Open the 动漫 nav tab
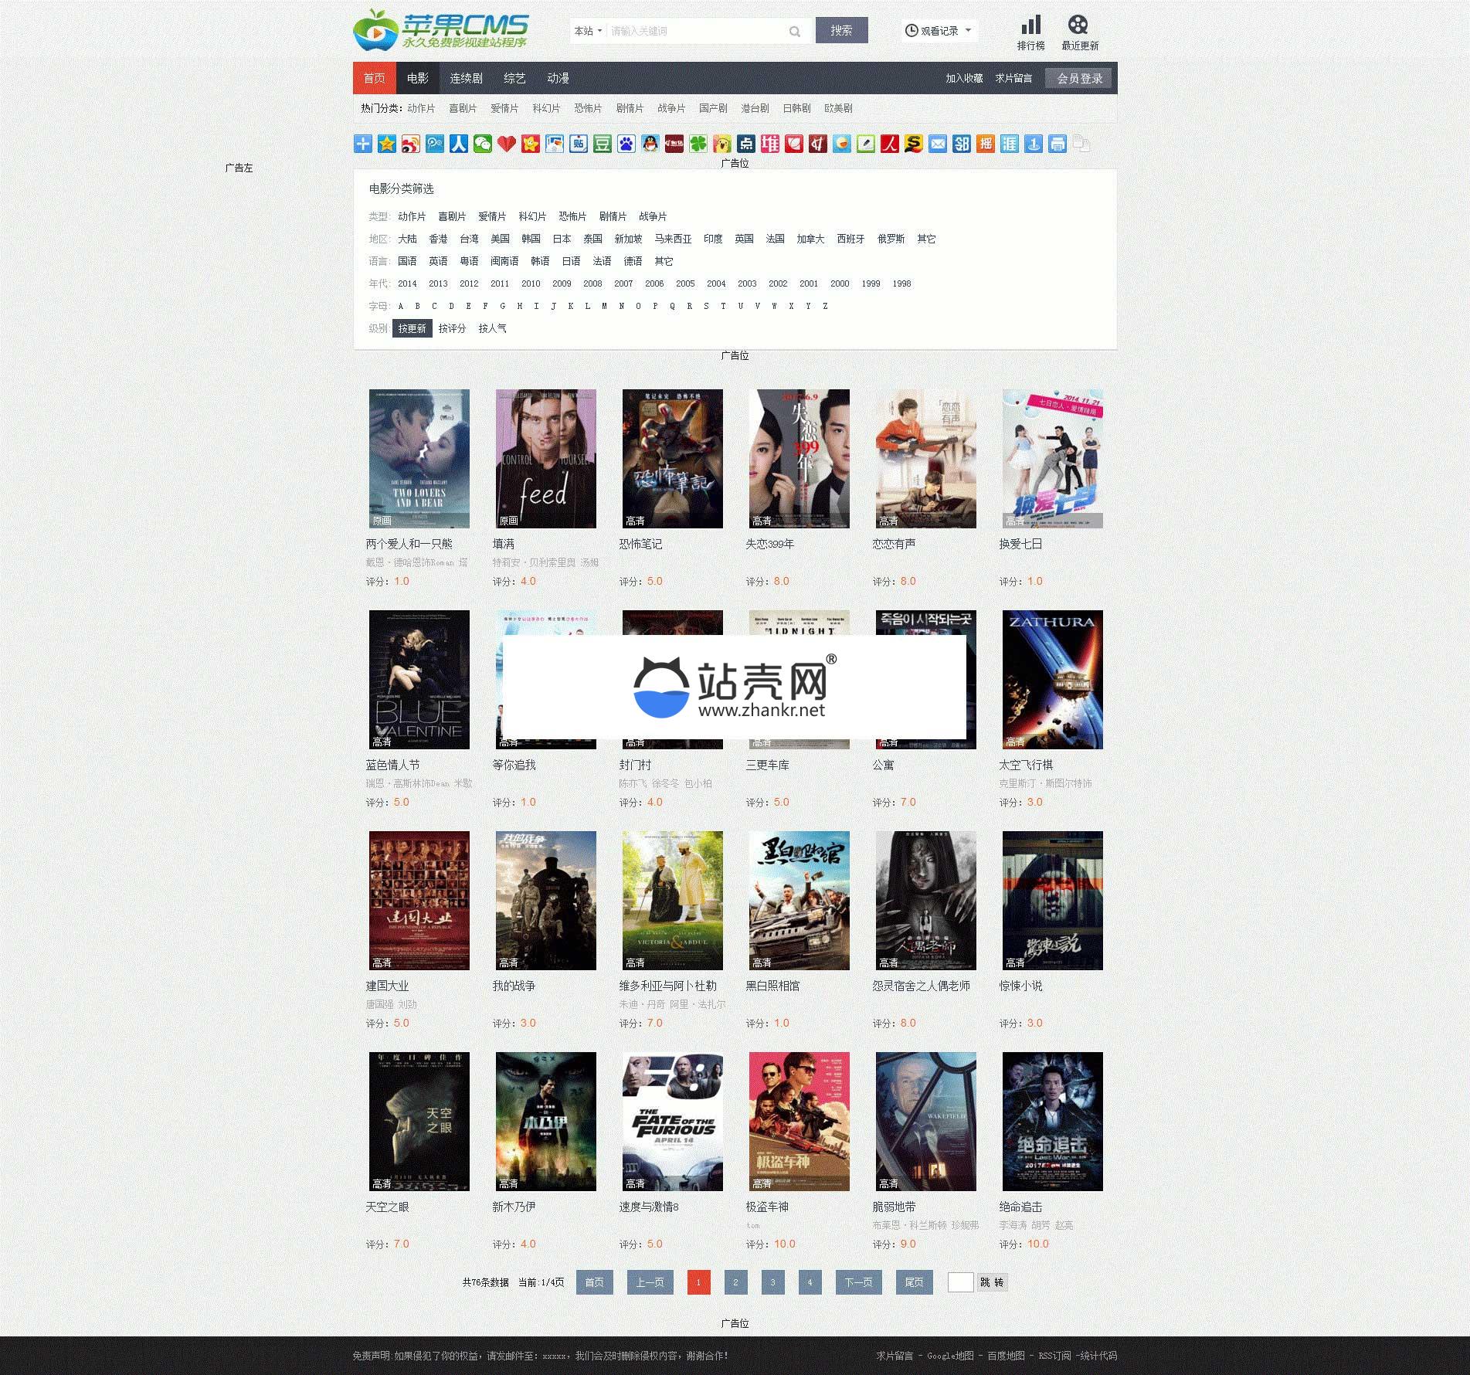1470x1375 pixels. [x=558, y=78]
